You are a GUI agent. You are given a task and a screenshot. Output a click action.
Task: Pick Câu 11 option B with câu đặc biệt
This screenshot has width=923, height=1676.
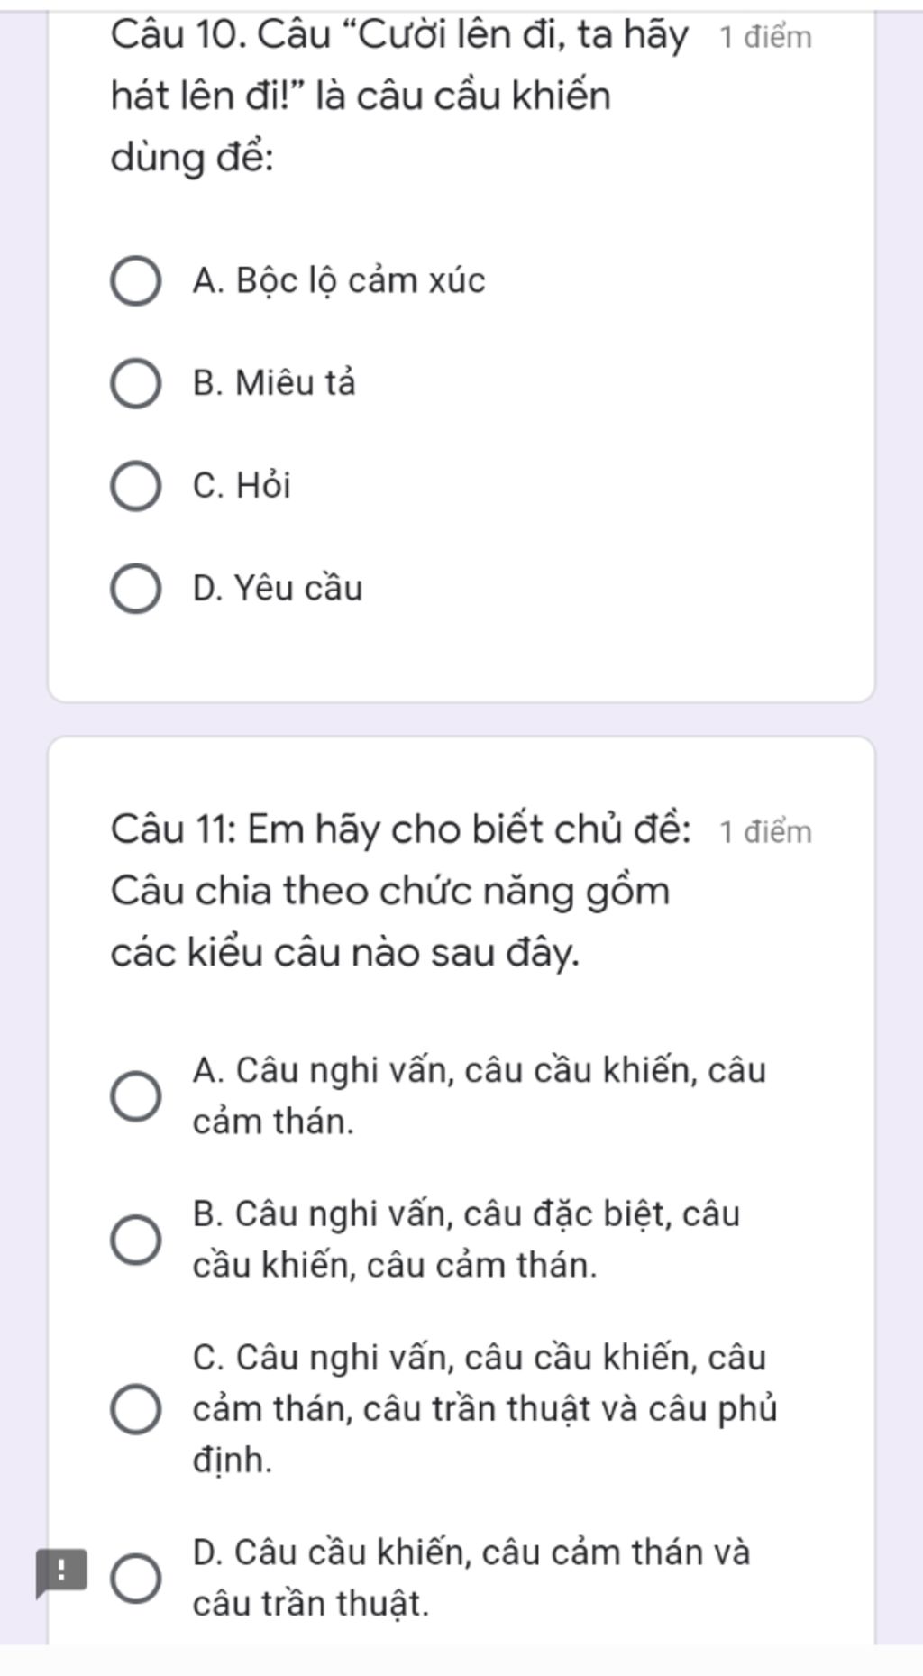[136, 1240]
